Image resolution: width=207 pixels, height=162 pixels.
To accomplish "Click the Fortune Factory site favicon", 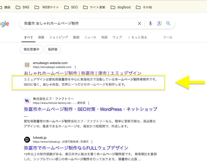I will click(27, 101).
